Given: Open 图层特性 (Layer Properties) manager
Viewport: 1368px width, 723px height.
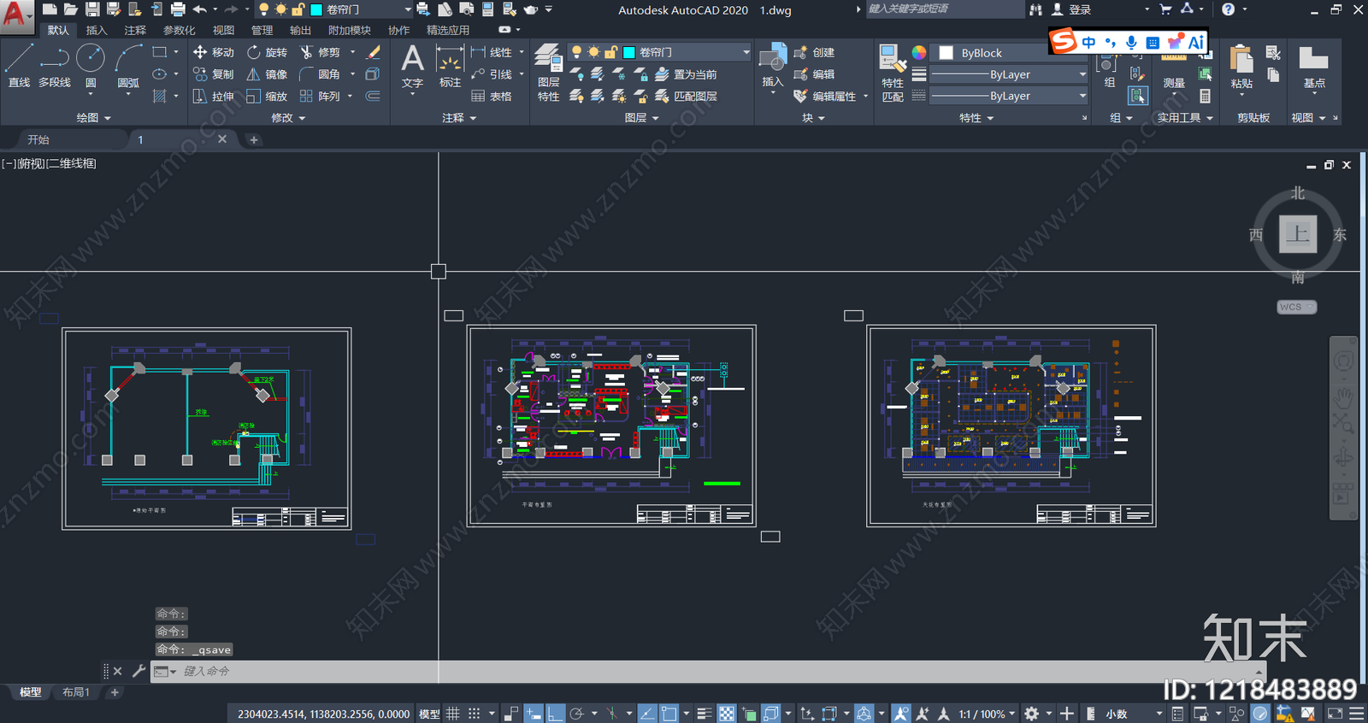Looking at the screenshot, I should [x=548, y=73].
